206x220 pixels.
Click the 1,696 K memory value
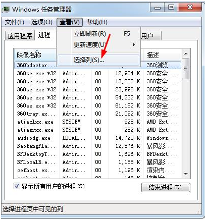coord(129,154)
